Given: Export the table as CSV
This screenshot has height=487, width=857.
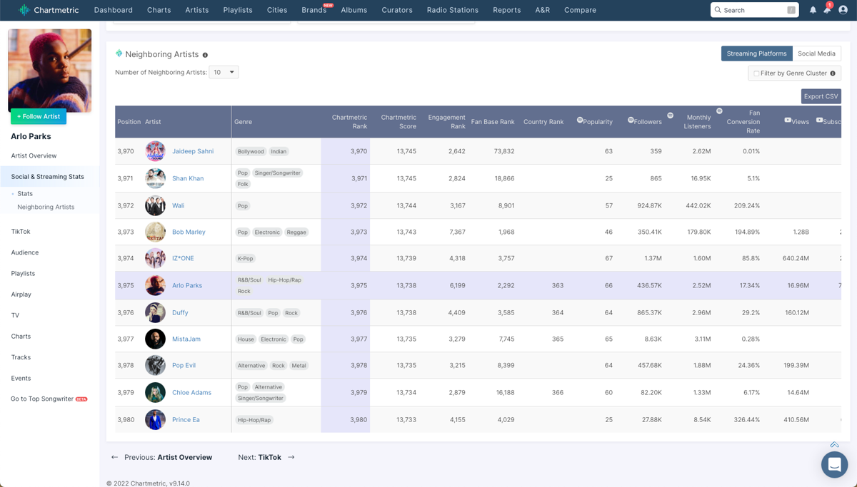Looking at the screenshot, I should 821,96.
